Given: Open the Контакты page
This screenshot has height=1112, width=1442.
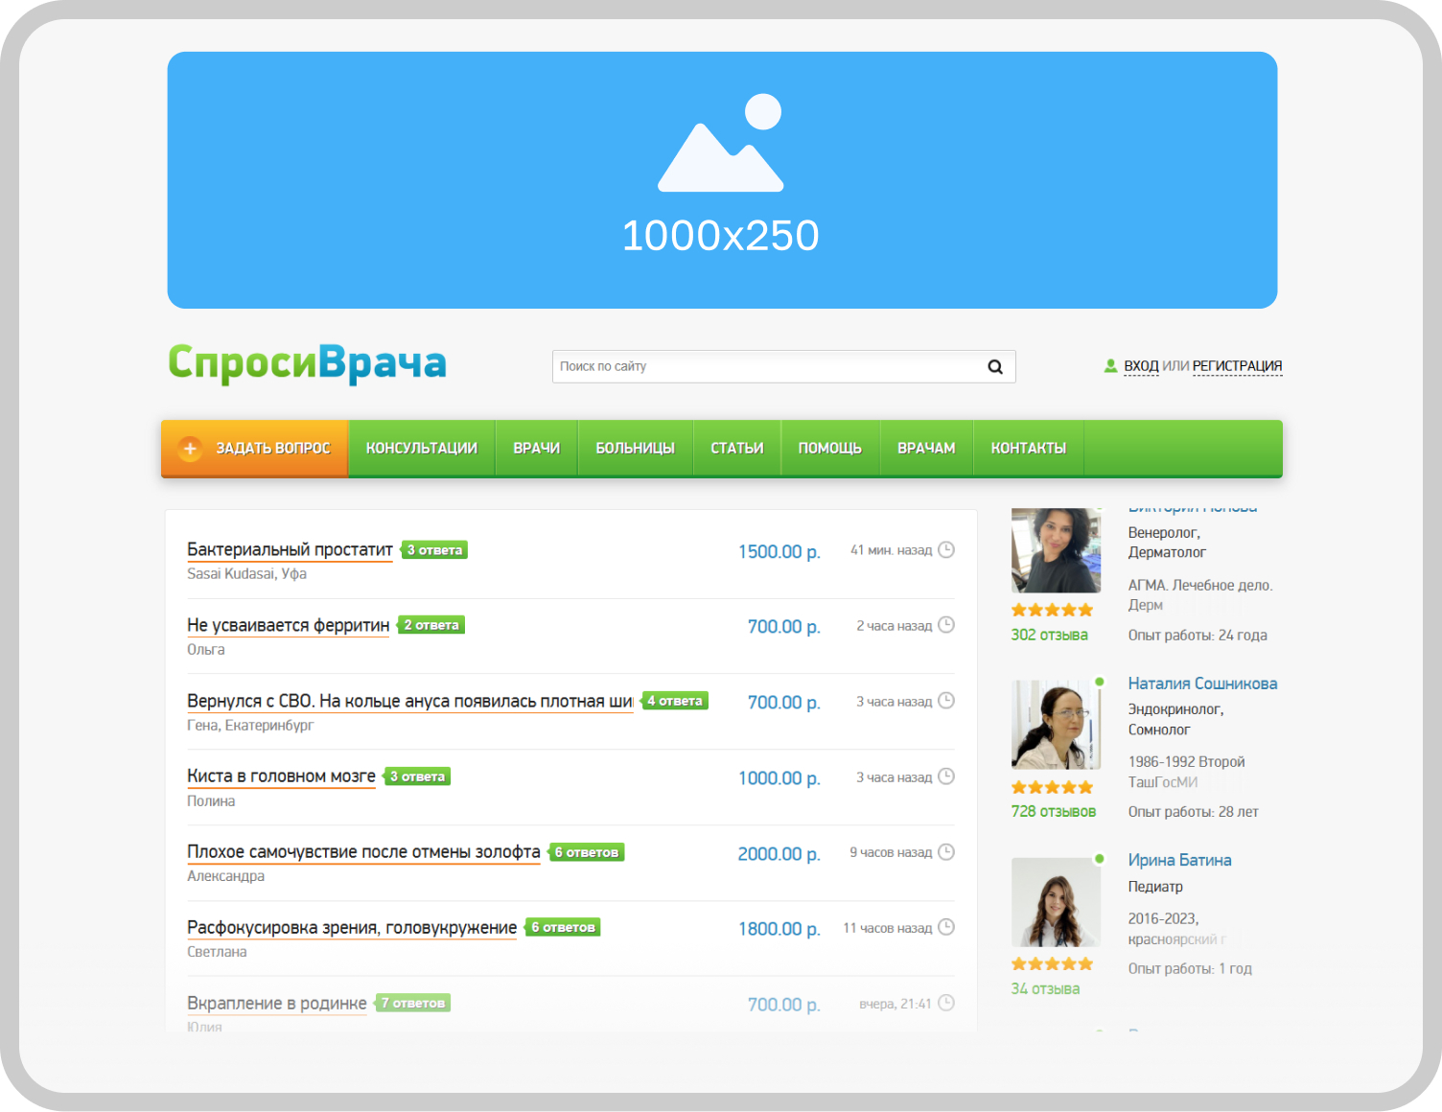Looking at the screenshot, I should (x=1028, y=449).
